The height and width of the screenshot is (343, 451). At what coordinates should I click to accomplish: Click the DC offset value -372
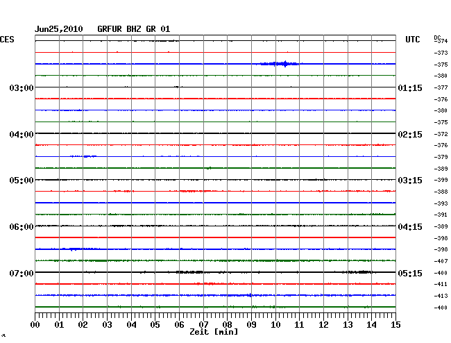click(x=441, y=134)
